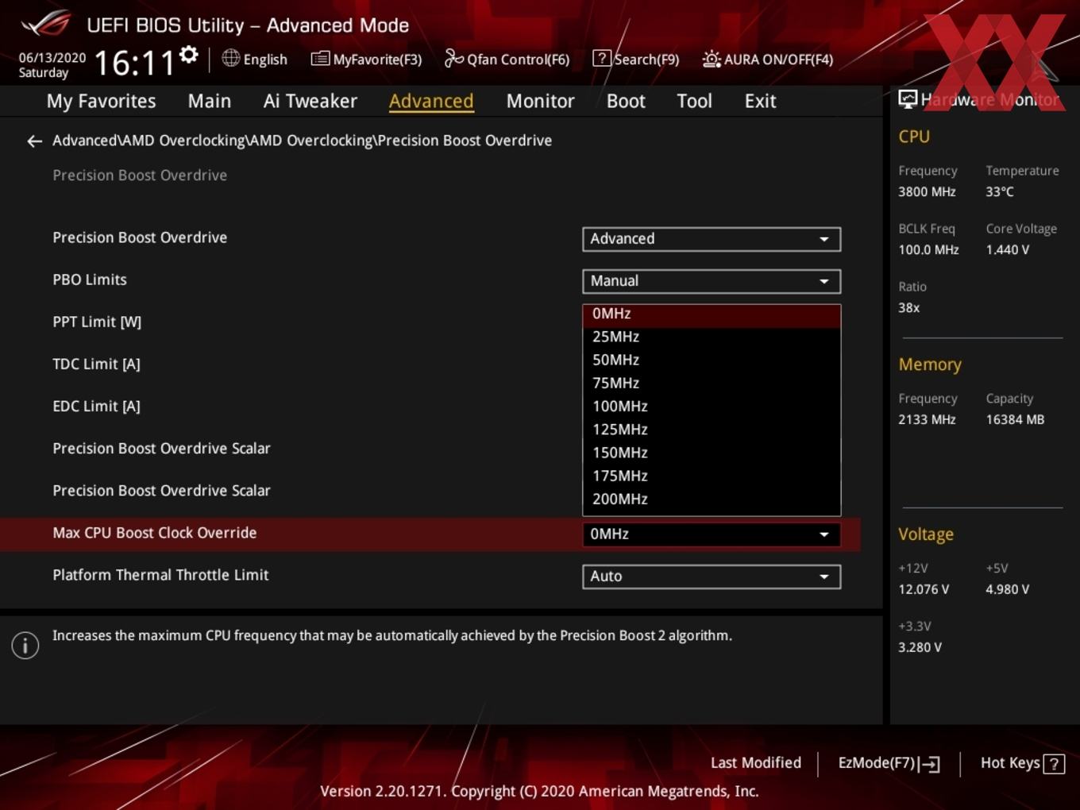Click the CPU frequency 3800 MHz value
The height and width of the screenshot is (810, 1080).
click(927, 191)
